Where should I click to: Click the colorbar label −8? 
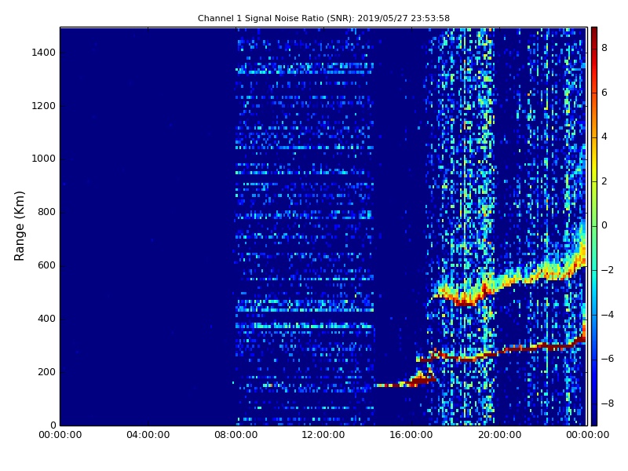(x=608, y=403)
